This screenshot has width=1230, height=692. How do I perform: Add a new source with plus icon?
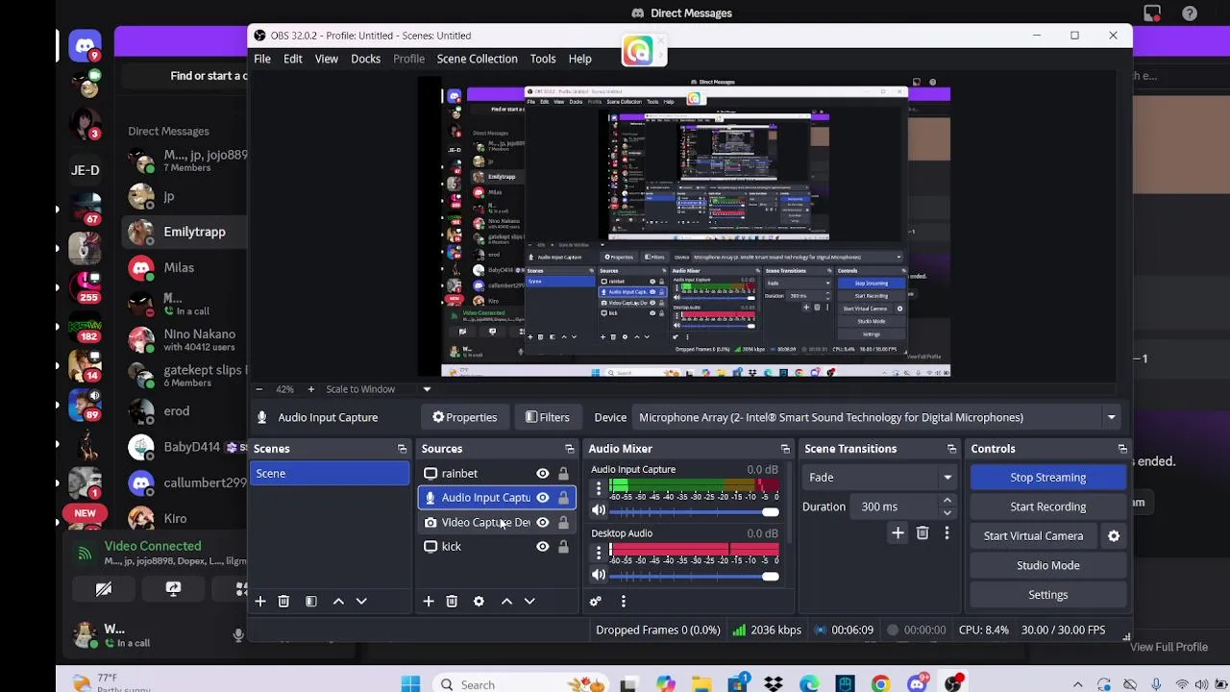pos(429,601)
